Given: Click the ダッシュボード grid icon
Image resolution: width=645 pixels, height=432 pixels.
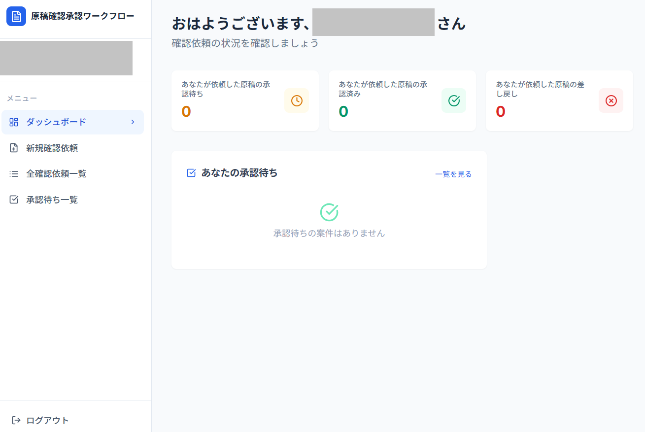Looking at the screenshot, I should coord(14,122).
